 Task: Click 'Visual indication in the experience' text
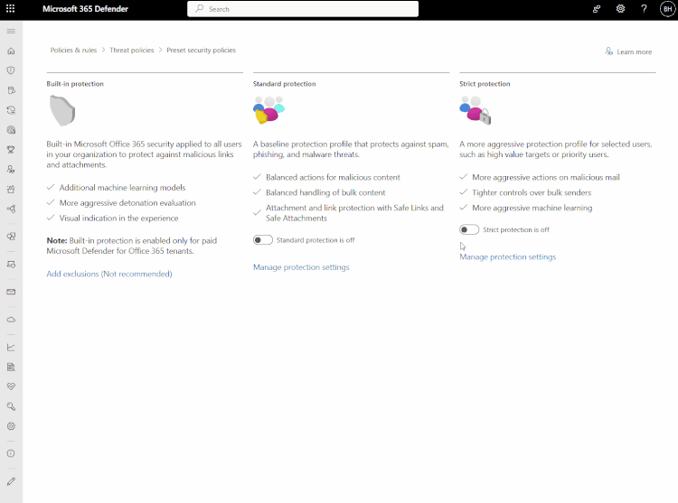119,218
